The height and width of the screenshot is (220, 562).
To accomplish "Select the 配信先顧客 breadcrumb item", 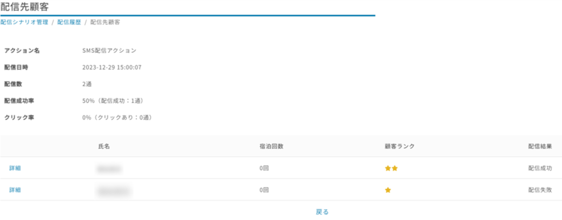I will tap(105, 22).
